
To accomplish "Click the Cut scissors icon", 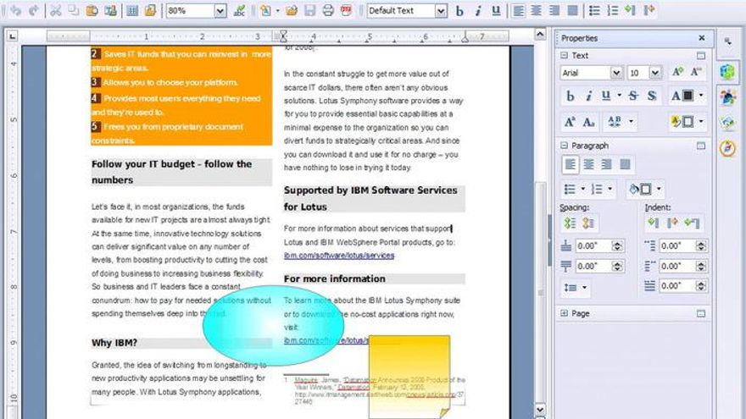I will pyautogui.click(x=55, y=11).
